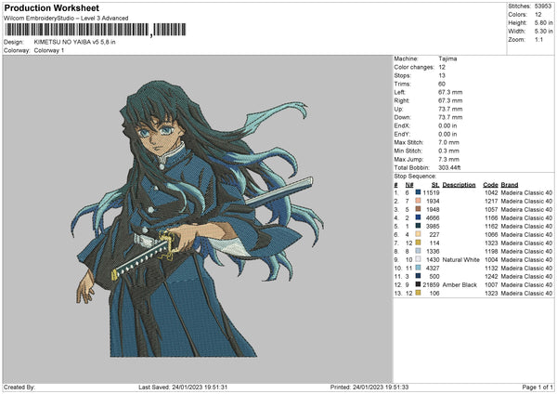
Task: Click stitch count '4327' in the stop list
Action: point(433,269)
